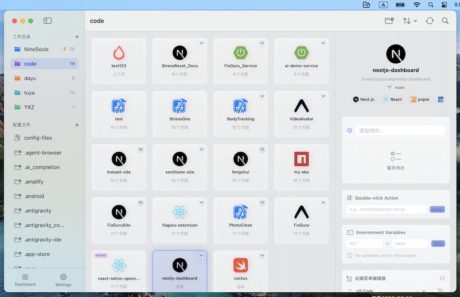460x297 pixels.
Task: Select the .antigravity-ide config folder
Action: pos(44,239)
